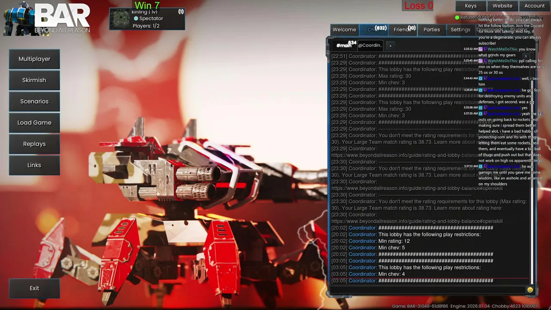Open the Links menu
The width and height of the screenshot is (551, 310).
click(34, 165)
